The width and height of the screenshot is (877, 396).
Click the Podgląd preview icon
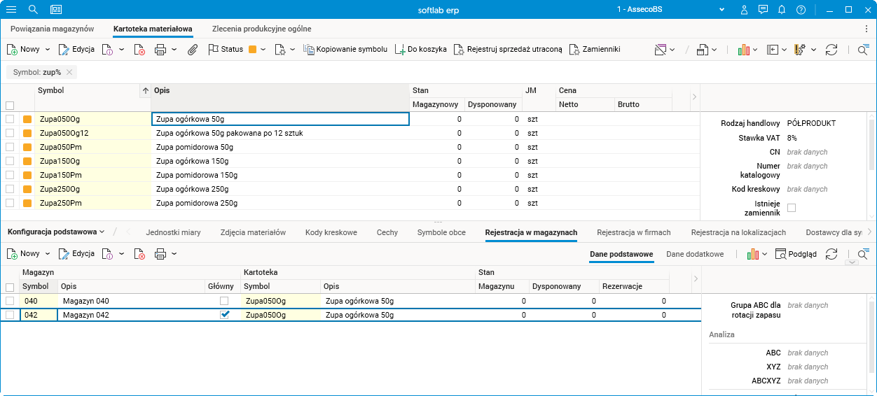click(x=781, y=254)
